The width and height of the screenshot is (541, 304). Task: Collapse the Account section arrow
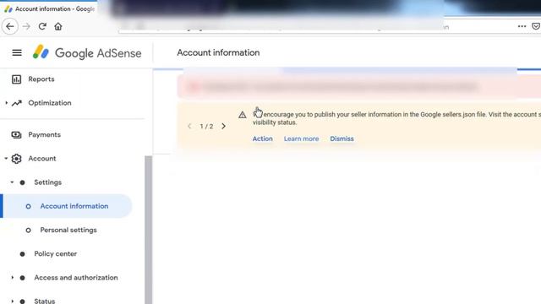6,159
